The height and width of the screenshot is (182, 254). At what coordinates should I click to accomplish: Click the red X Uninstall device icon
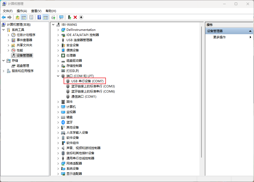coord(75,17)
